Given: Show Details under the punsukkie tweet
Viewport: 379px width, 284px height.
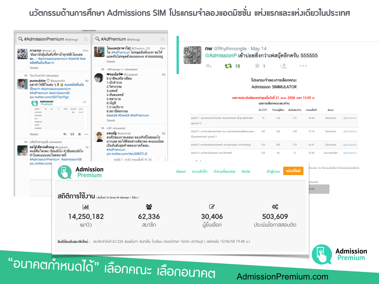Looking at the screenshot, I should pos(34,134).
